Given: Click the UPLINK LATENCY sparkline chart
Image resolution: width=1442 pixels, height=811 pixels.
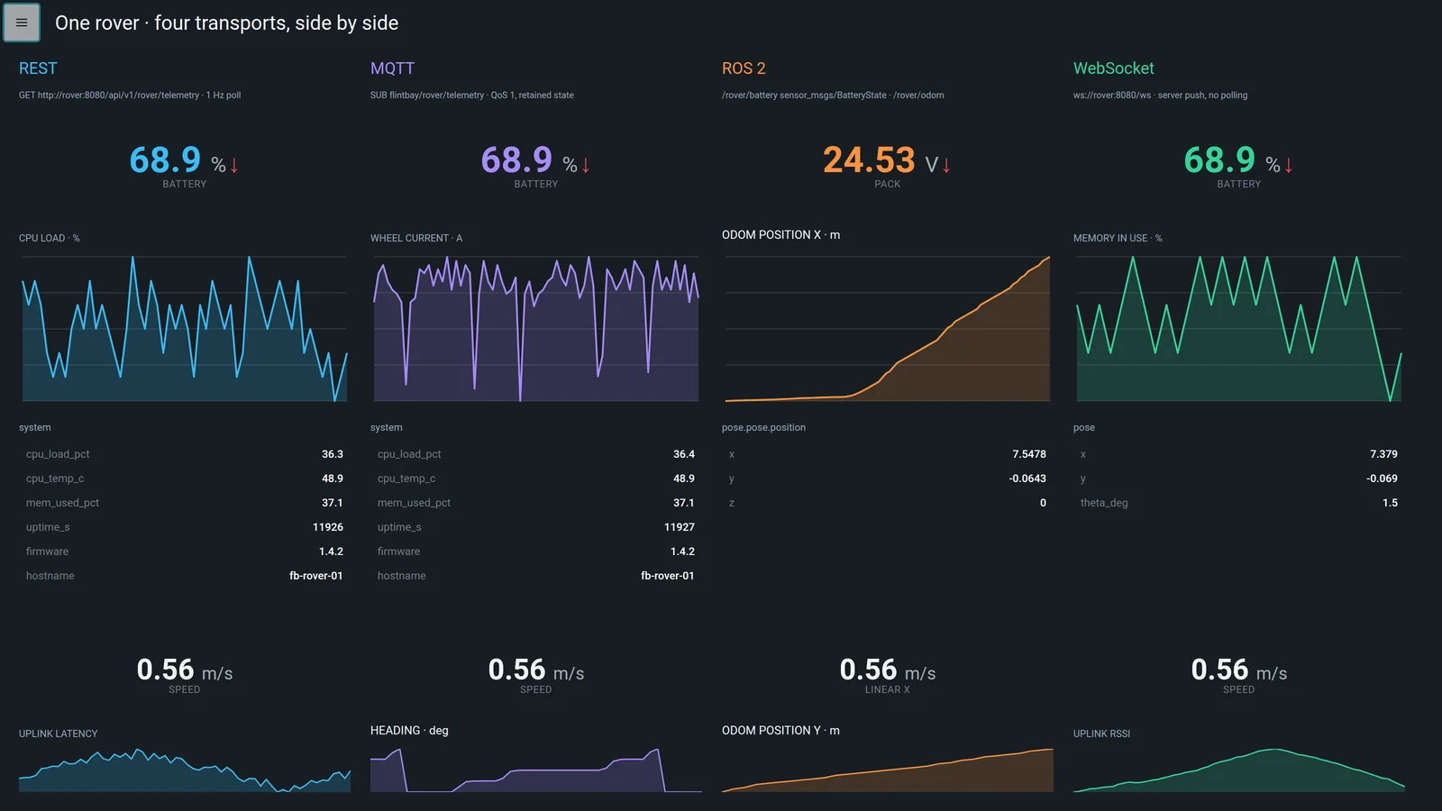Looking at the screenshot, I should [185, 770].
